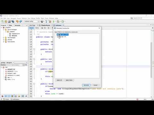Screen dimensions: 154x115
Task: Open the Help menu
Action: 56,18
